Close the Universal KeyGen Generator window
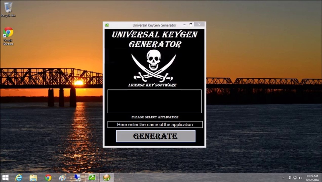Viewport: 322px width, 182px height. click(x=199, y=25)
